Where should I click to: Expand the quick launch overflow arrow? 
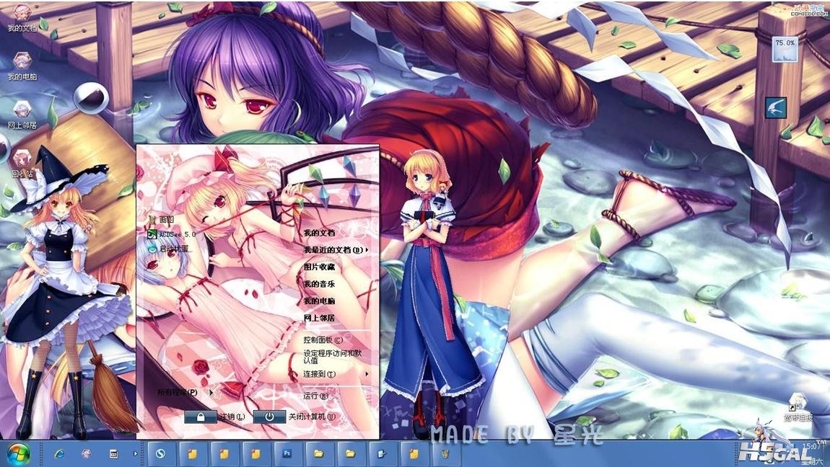click(135, 454)
